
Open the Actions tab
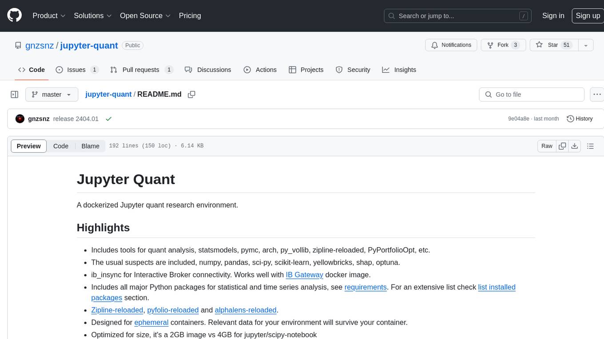(260, 70)
